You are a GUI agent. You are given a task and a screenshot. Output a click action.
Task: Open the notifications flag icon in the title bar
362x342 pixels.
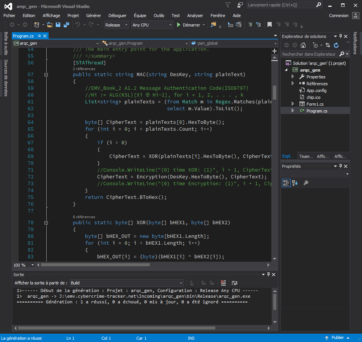coord(228,5)
